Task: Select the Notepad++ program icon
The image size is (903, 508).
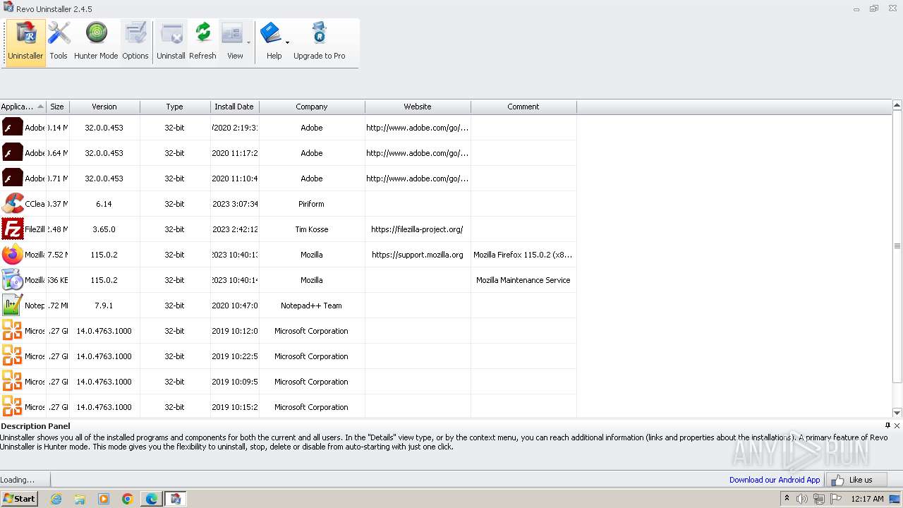Action: click(x=12, y=306)
